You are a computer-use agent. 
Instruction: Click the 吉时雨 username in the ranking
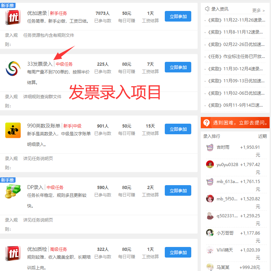(223, 147)
